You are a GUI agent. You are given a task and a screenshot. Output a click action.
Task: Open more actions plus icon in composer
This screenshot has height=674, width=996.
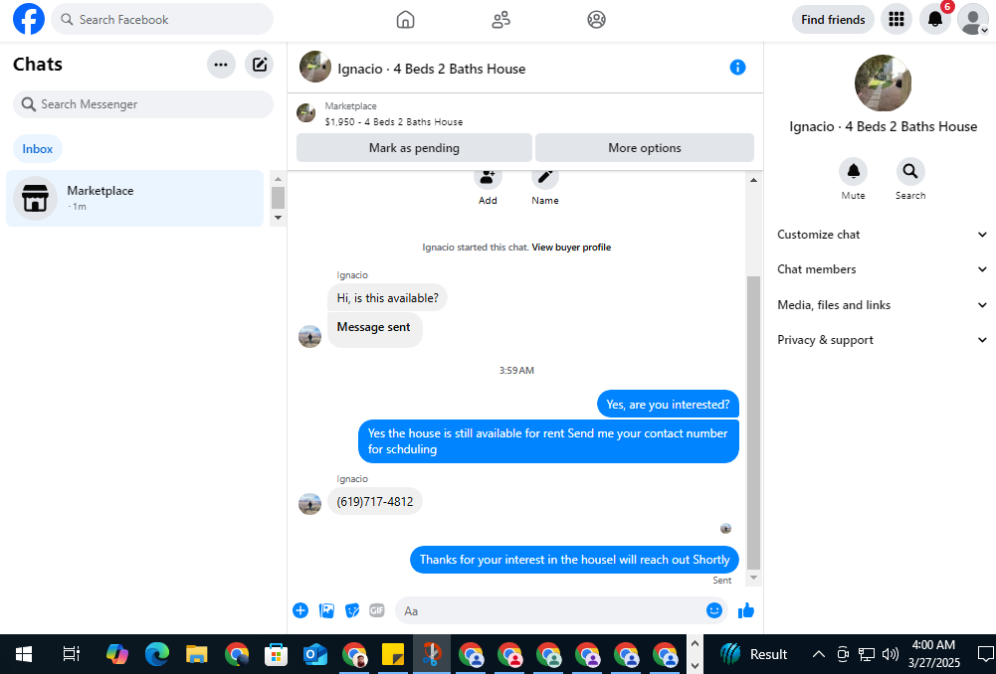pos(300,610)
